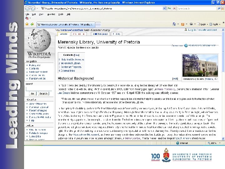Click the browser Back arrow button
Viewport: 225px width, 169px height.
[x=27, y=8]
